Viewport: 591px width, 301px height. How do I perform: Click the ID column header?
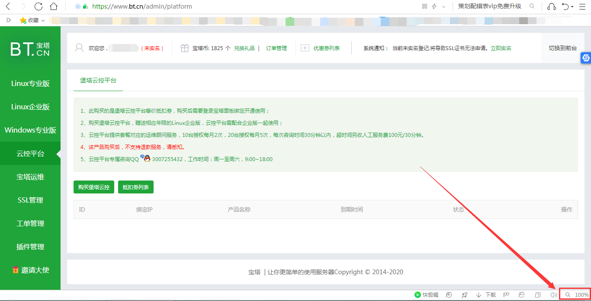pos(82,209)
